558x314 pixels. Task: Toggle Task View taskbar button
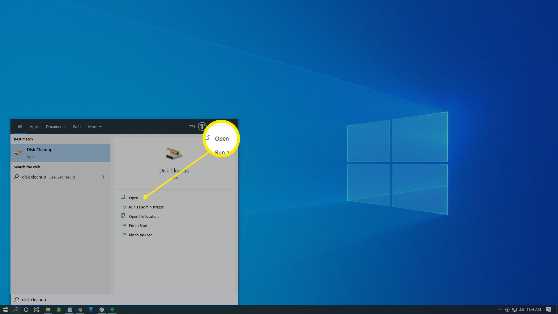pyautogui.click(x=37, y=309)
